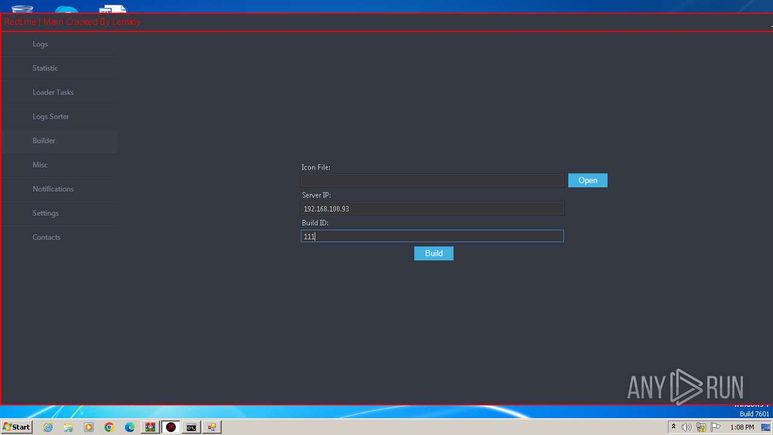Switch to WinRAR taskbar window
The width and height of the screenshot is (773, 435).
pos(150,427)
